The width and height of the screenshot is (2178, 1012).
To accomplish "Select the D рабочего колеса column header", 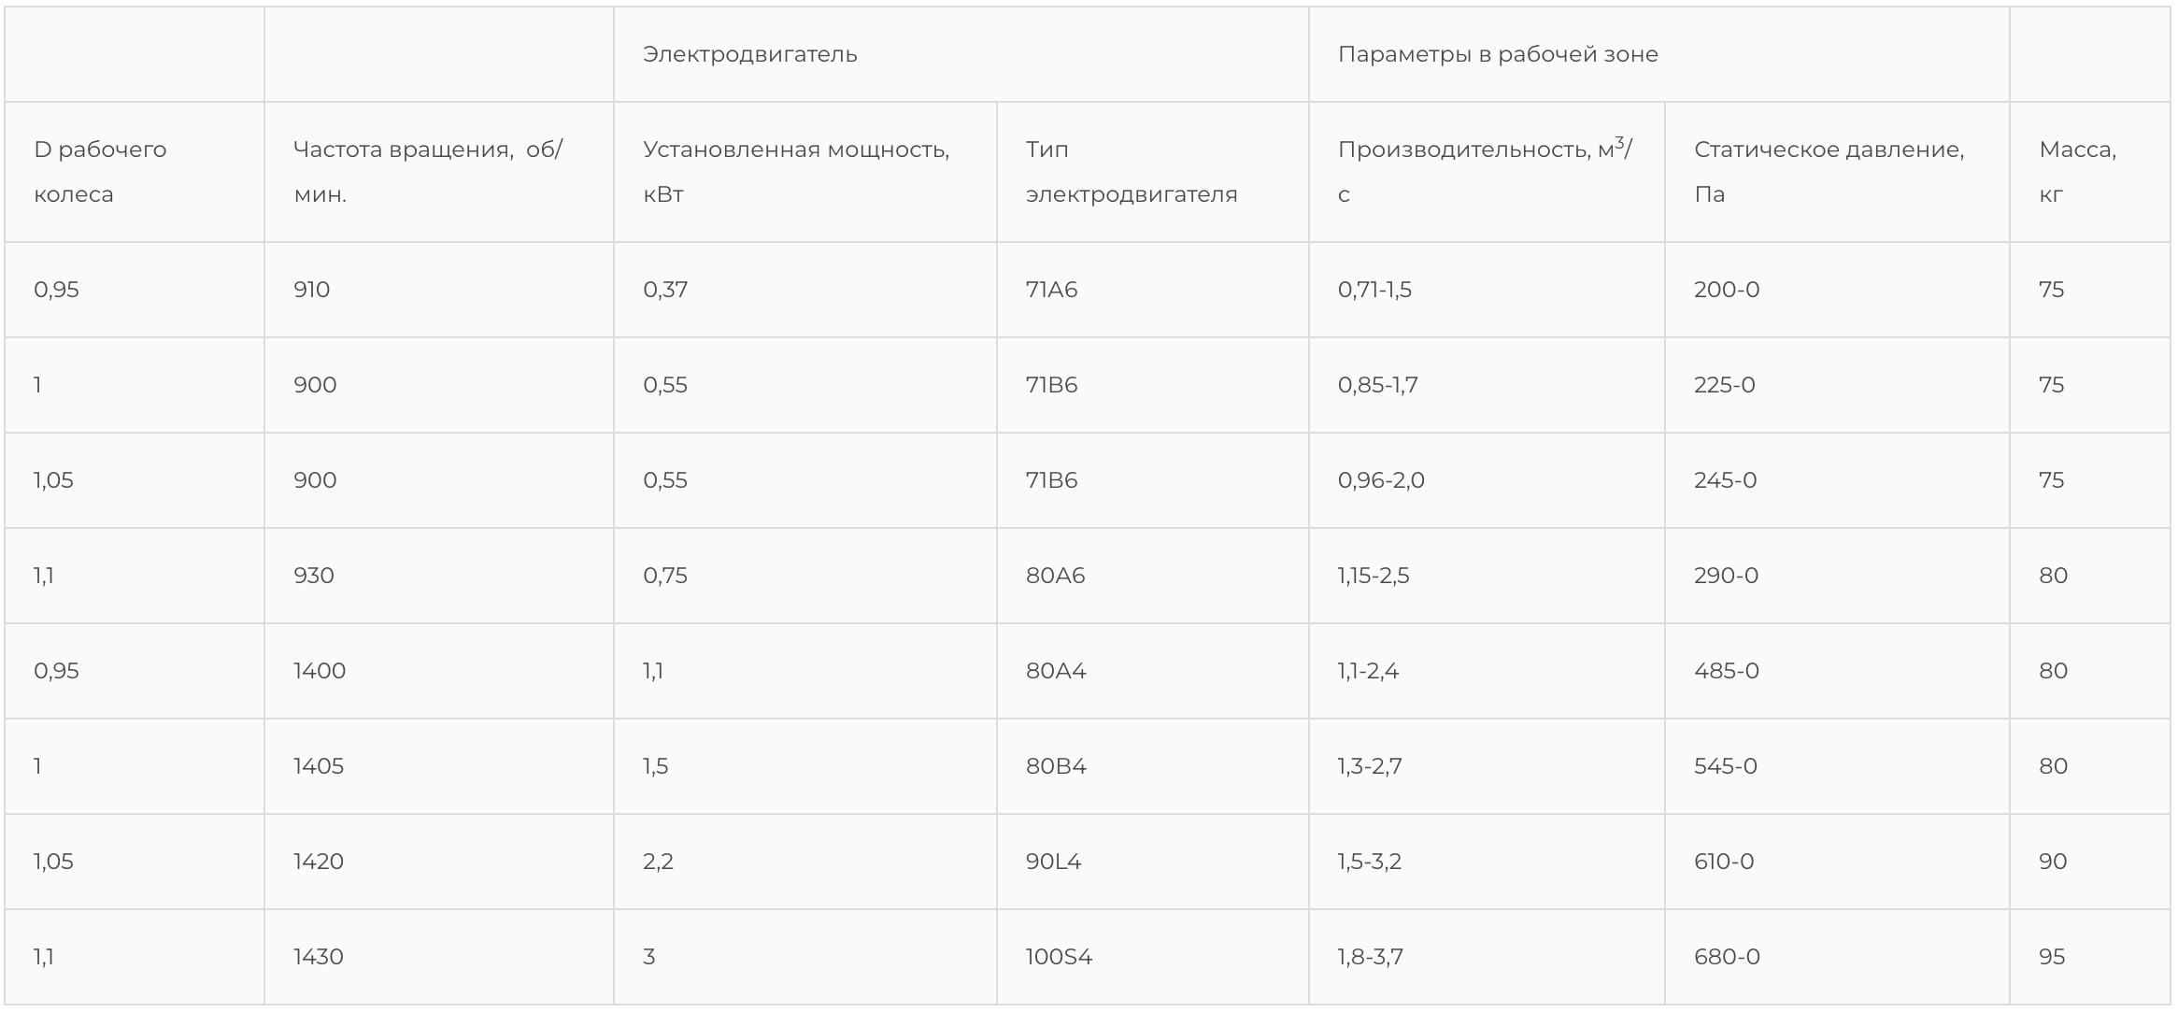I will pos(100,172).
